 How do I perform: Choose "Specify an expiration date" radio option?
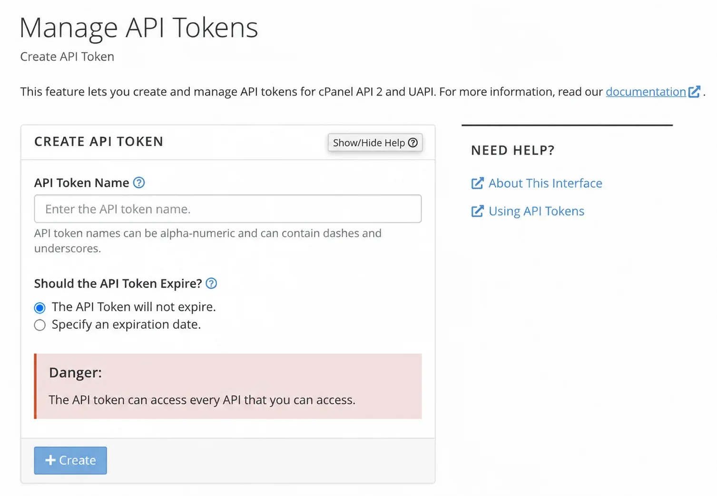[40, 325]
